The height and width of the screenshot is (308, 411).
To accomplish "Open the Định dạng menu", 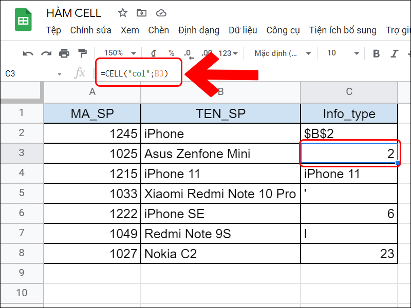I will point(198,30).
